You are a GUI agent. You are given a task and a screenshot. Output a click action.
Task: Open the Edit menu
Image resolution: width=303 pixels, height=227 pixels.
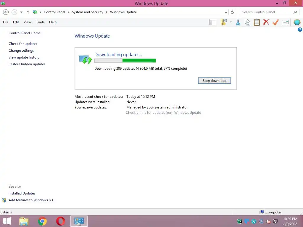tap(16, 22)
